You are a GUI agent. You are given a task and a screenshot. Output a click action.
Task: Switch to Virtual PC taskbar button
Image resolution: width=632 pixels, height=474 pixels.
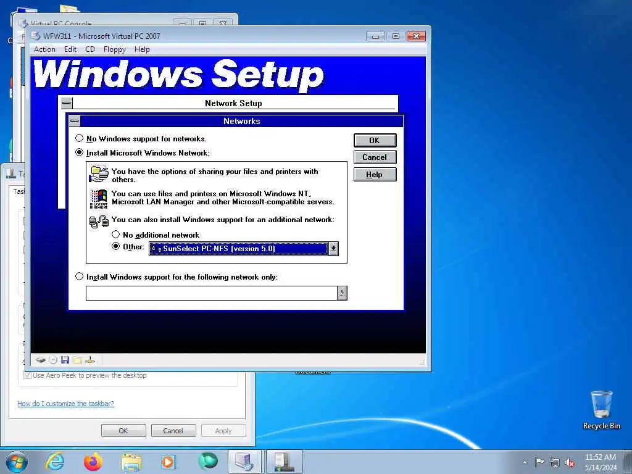click(244, 462)
